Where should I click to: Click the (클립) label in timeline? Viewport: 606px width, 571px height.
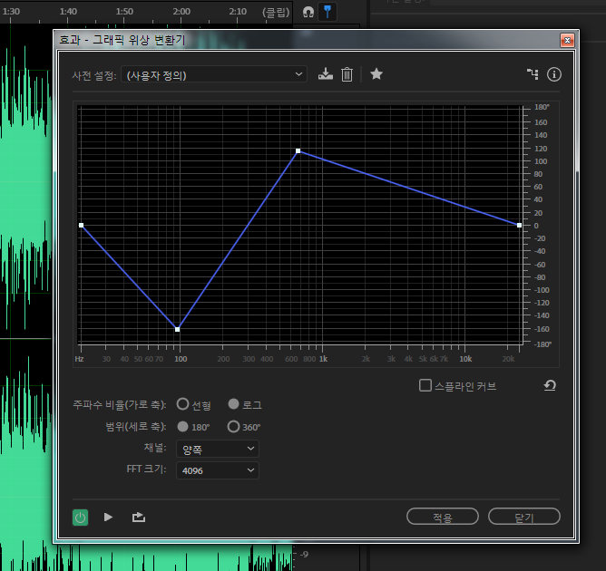click(x=276, y=13)
